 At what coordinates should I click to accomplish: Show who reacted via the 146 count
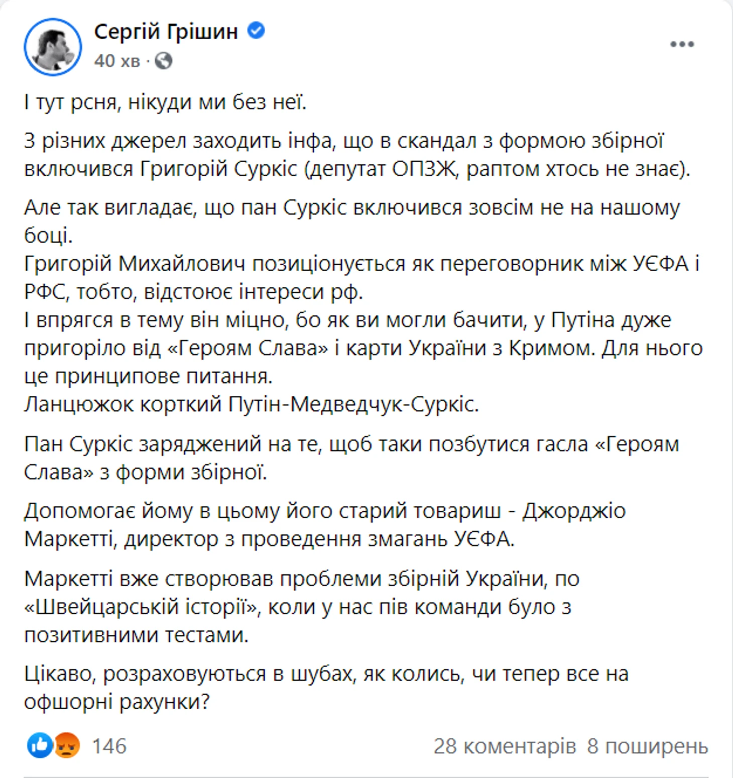109,746
